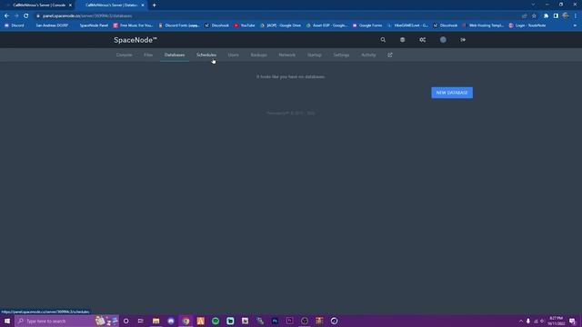Switch to the Schedules tab

click(x=206, y=54)
